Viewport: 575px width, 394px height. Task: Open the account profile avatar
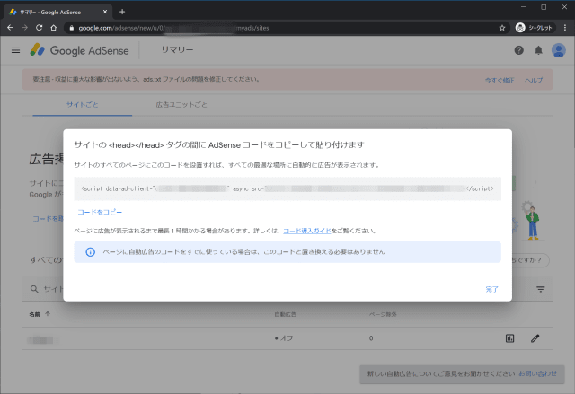pyautogui.click(x=558, y=50)
